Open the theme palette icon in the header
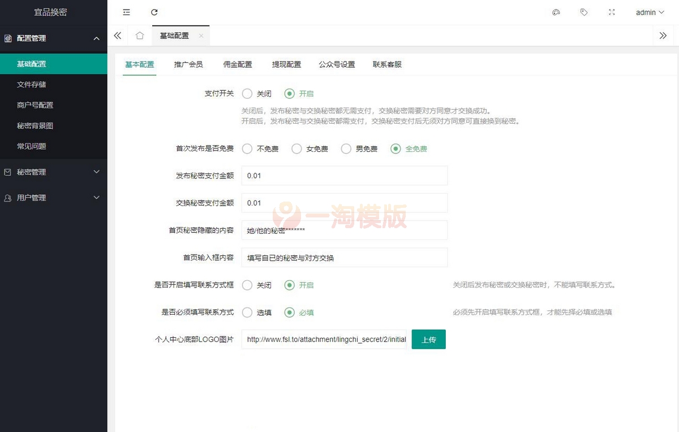The height and width of the screenshot is (432, 679). [556, 12]
